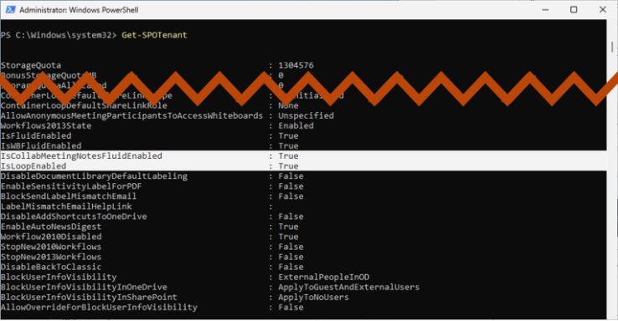Screen dimensions: 618x321
Task: Click the PS C:\Windows\system32> prompt
Action: tap(59, 35)
